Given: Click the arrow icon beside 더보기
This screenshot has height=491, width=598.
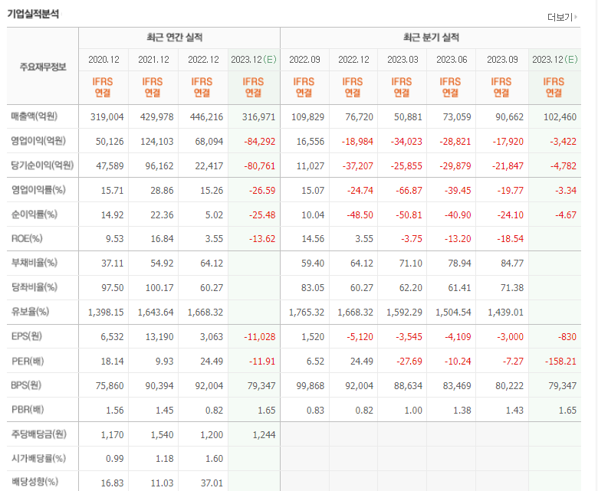Looking at the screenshot, I should pyautogui.click(x=576, y=17).
